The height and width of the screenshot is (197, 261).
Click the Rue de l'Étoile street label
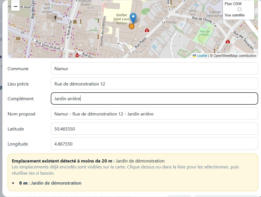(x=202, y=20)
